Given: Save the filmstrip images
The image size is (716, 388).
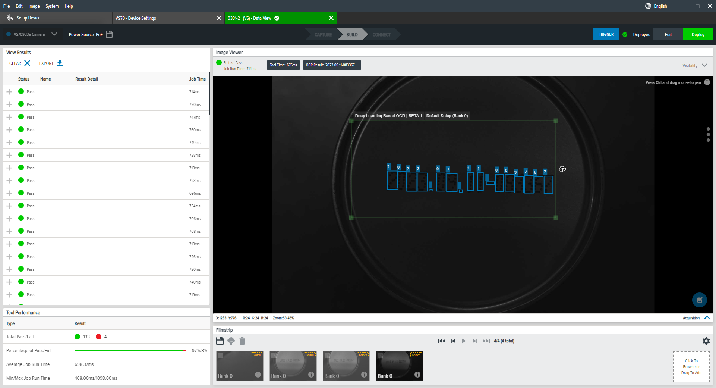Looking at the screenshot, I should pos(220,341).
